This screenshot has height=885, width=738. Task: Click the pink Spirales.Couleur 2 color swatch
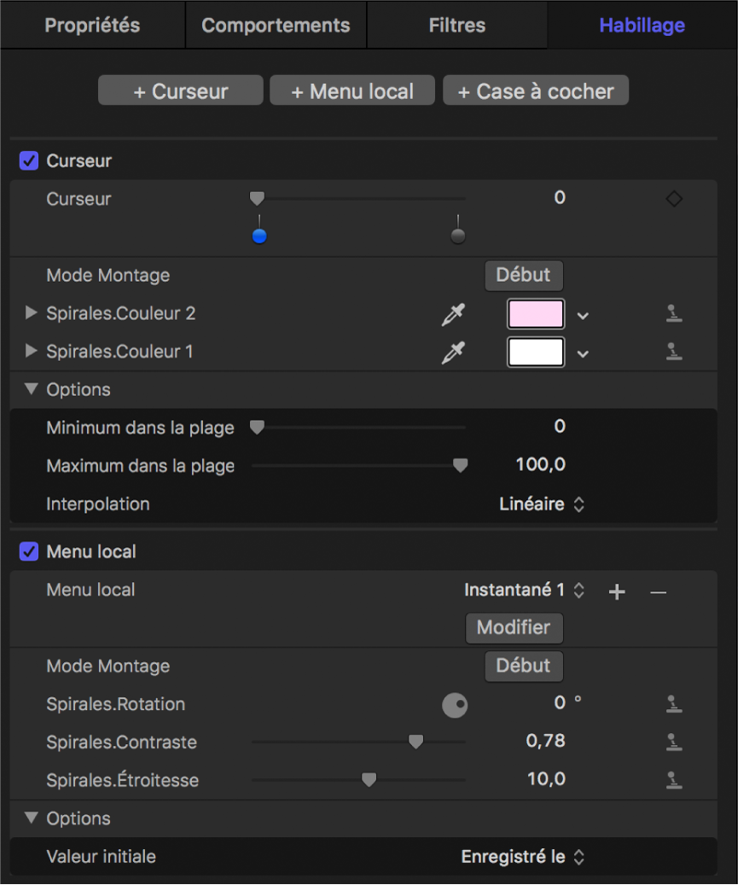coord(536,314)
